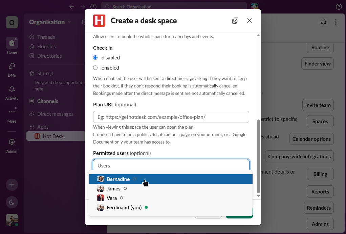Close the Create a desk space dialog
Viewport: 346px width, 234px height.
[x=250, y=21]
